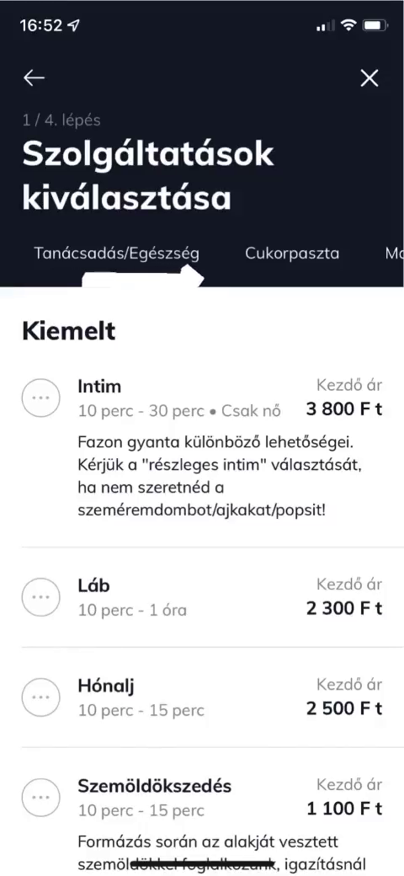Tap the Wi-Fi status icon

(x=348, y=25)
